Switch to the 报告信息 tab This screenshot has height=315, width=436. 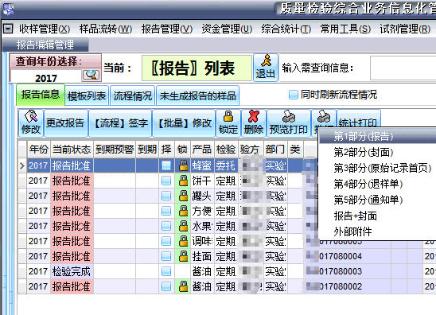pyautogui.click(x=41, y=95)
